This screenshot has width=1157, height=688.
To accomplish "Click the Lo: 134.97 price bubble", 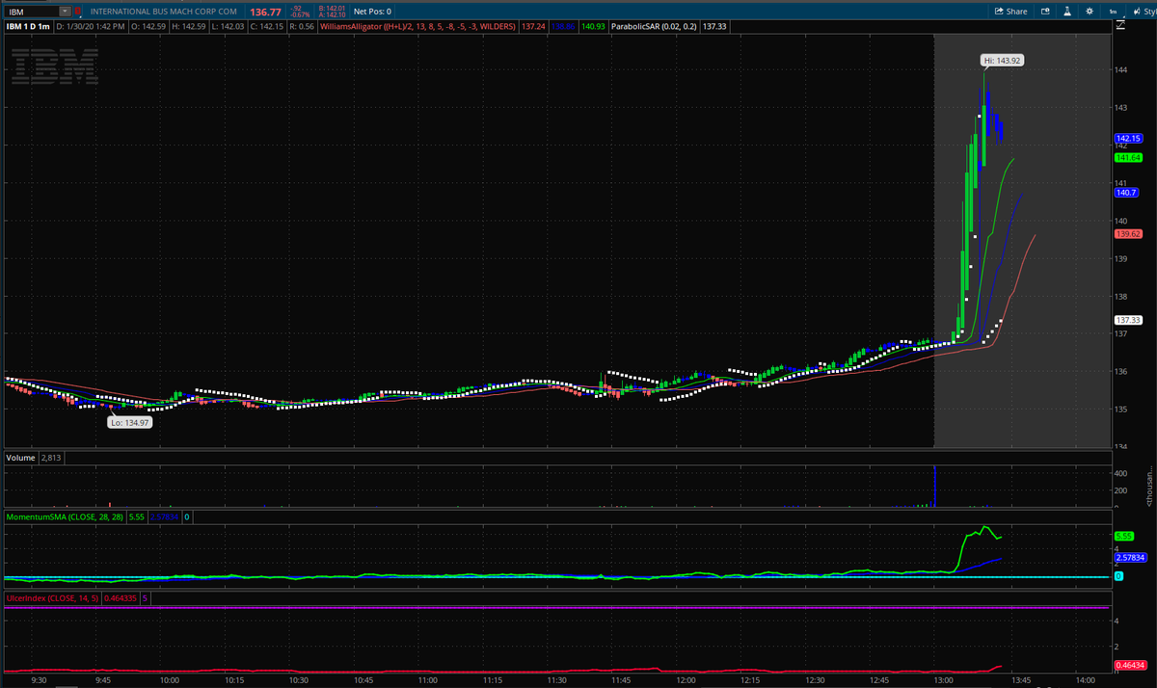I will (129, 422).
